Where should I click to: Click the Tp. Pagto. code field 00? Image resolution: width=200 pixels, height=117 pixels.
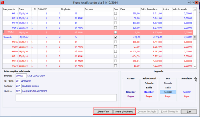click(x=18, y=81)
